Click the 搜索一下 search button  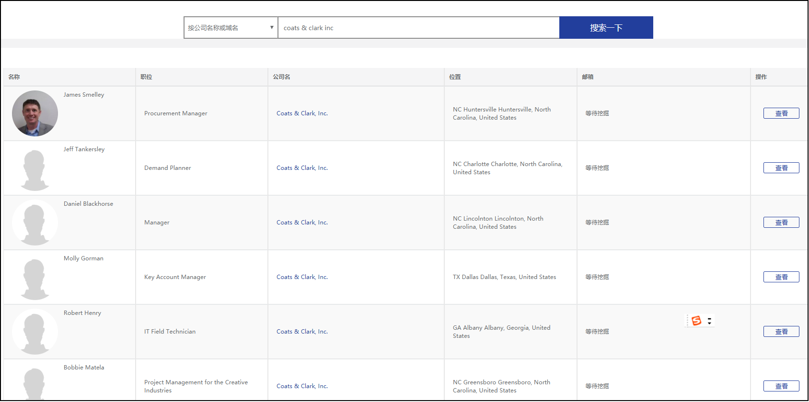tap(606, 28)
